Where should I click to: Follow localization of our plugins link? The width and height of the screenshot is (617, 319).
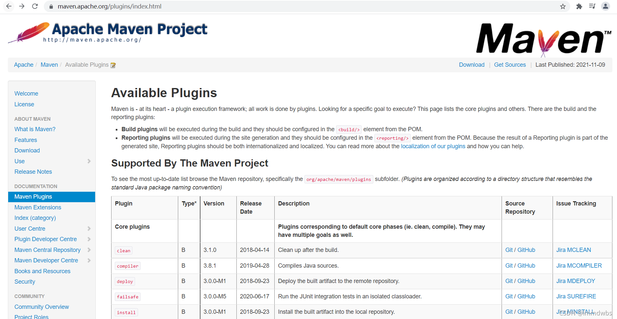pos(433,146)
